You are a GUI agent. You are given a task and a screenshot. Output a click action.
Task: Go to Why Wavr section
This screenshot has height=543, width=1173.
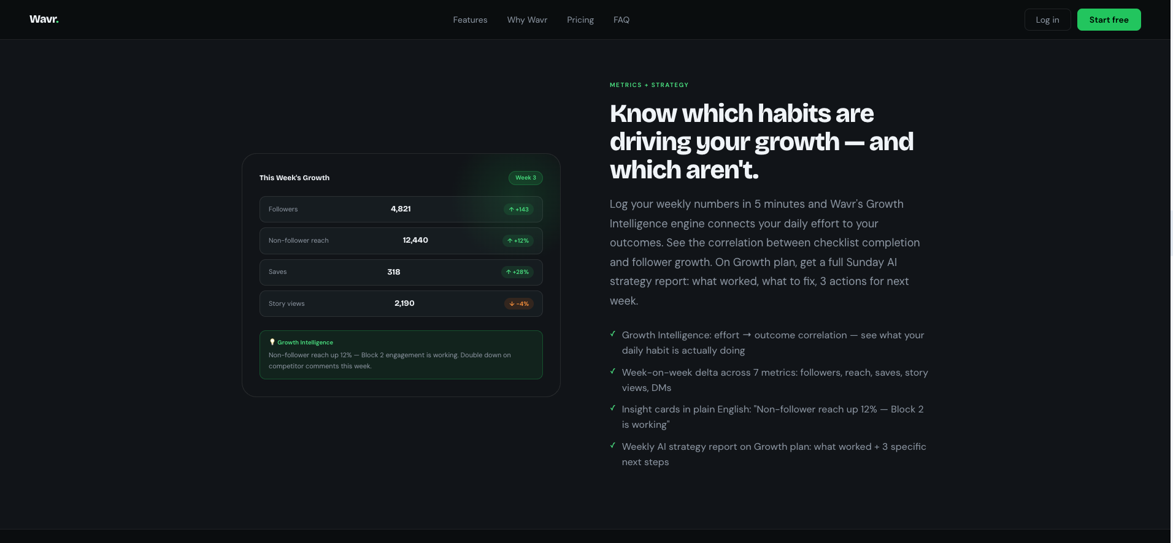527,20
